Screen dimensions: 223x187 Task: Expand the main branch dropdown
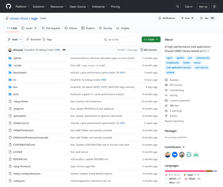(15, 39)
